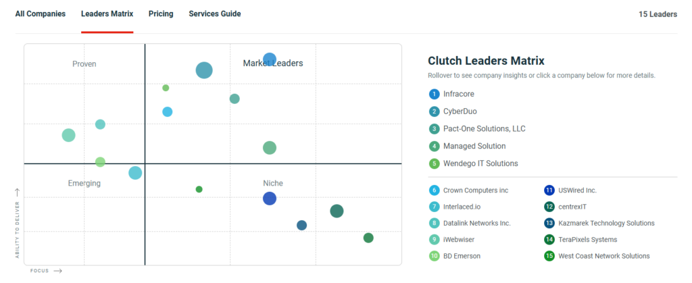This screenshot has height=283, width=692.
Task: Click the number 2 CyberDuo badge icon
Action: click(x=434, y=111)
